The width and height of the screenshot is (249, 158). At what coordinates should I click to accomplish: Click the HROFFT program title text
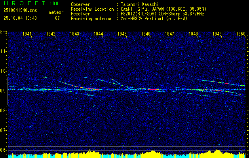click(x=25, y=3)
